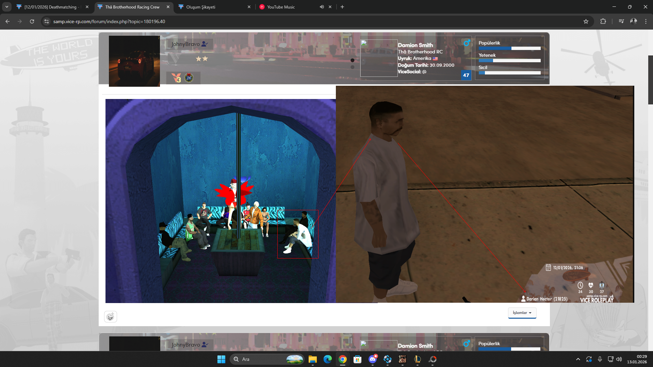Click the level 47 badge

(466, 75)
